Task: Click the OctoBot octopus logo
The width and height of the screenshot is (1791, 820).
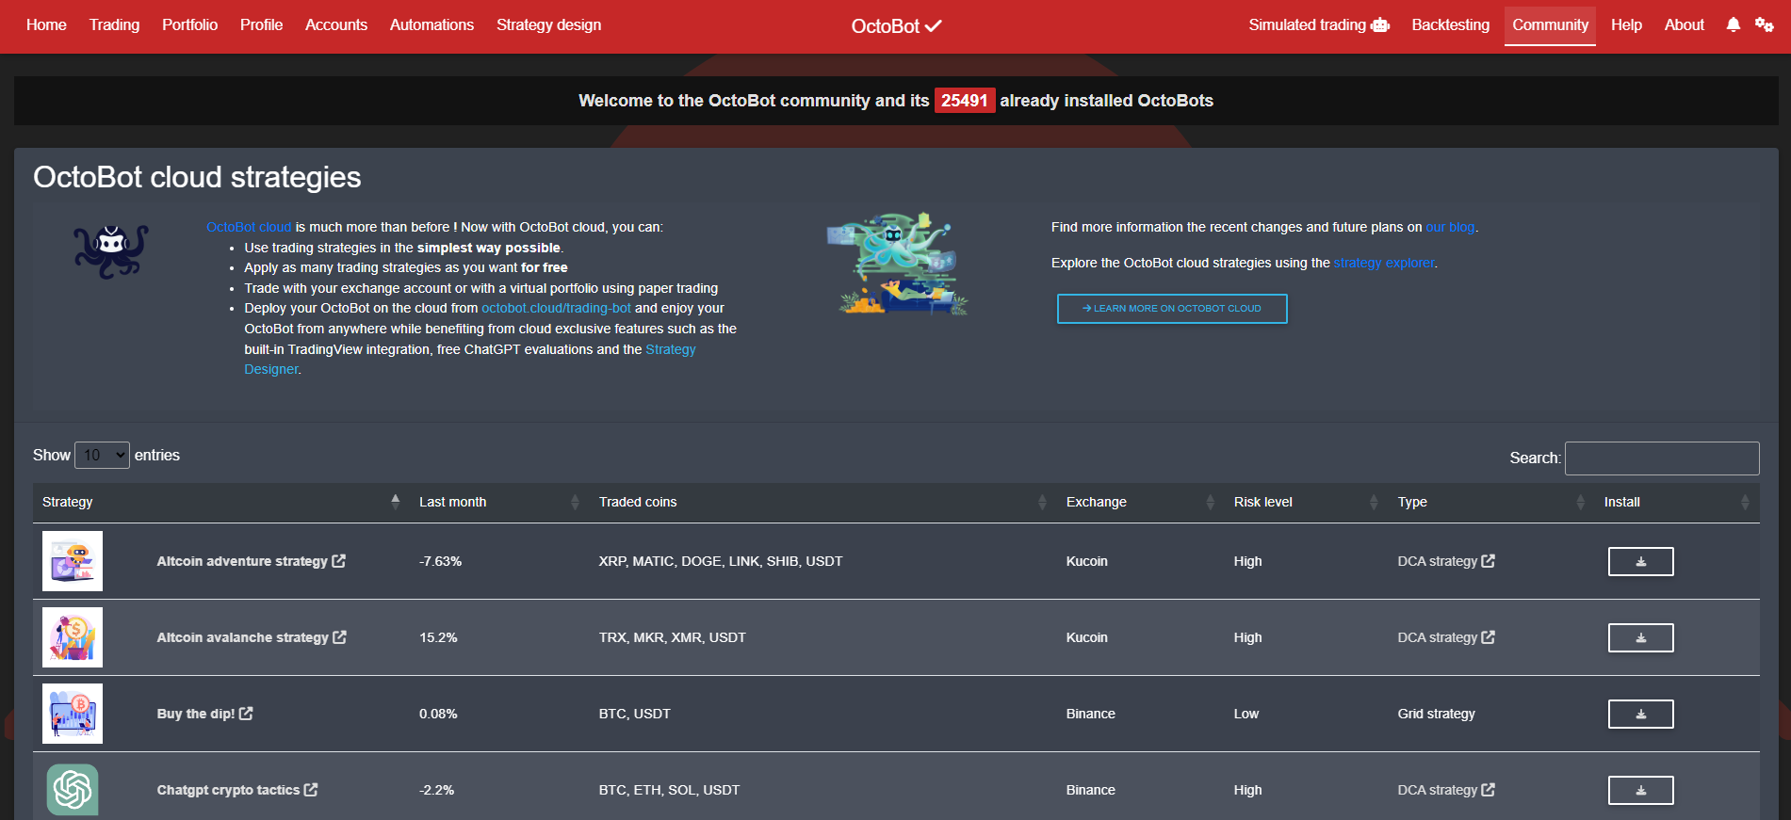Action: pyautogui.click(x=111, y=251)
